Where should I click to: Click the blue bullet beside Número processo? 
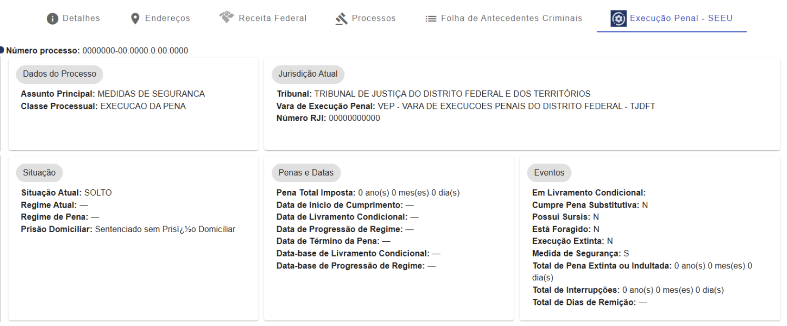point(1,50)
